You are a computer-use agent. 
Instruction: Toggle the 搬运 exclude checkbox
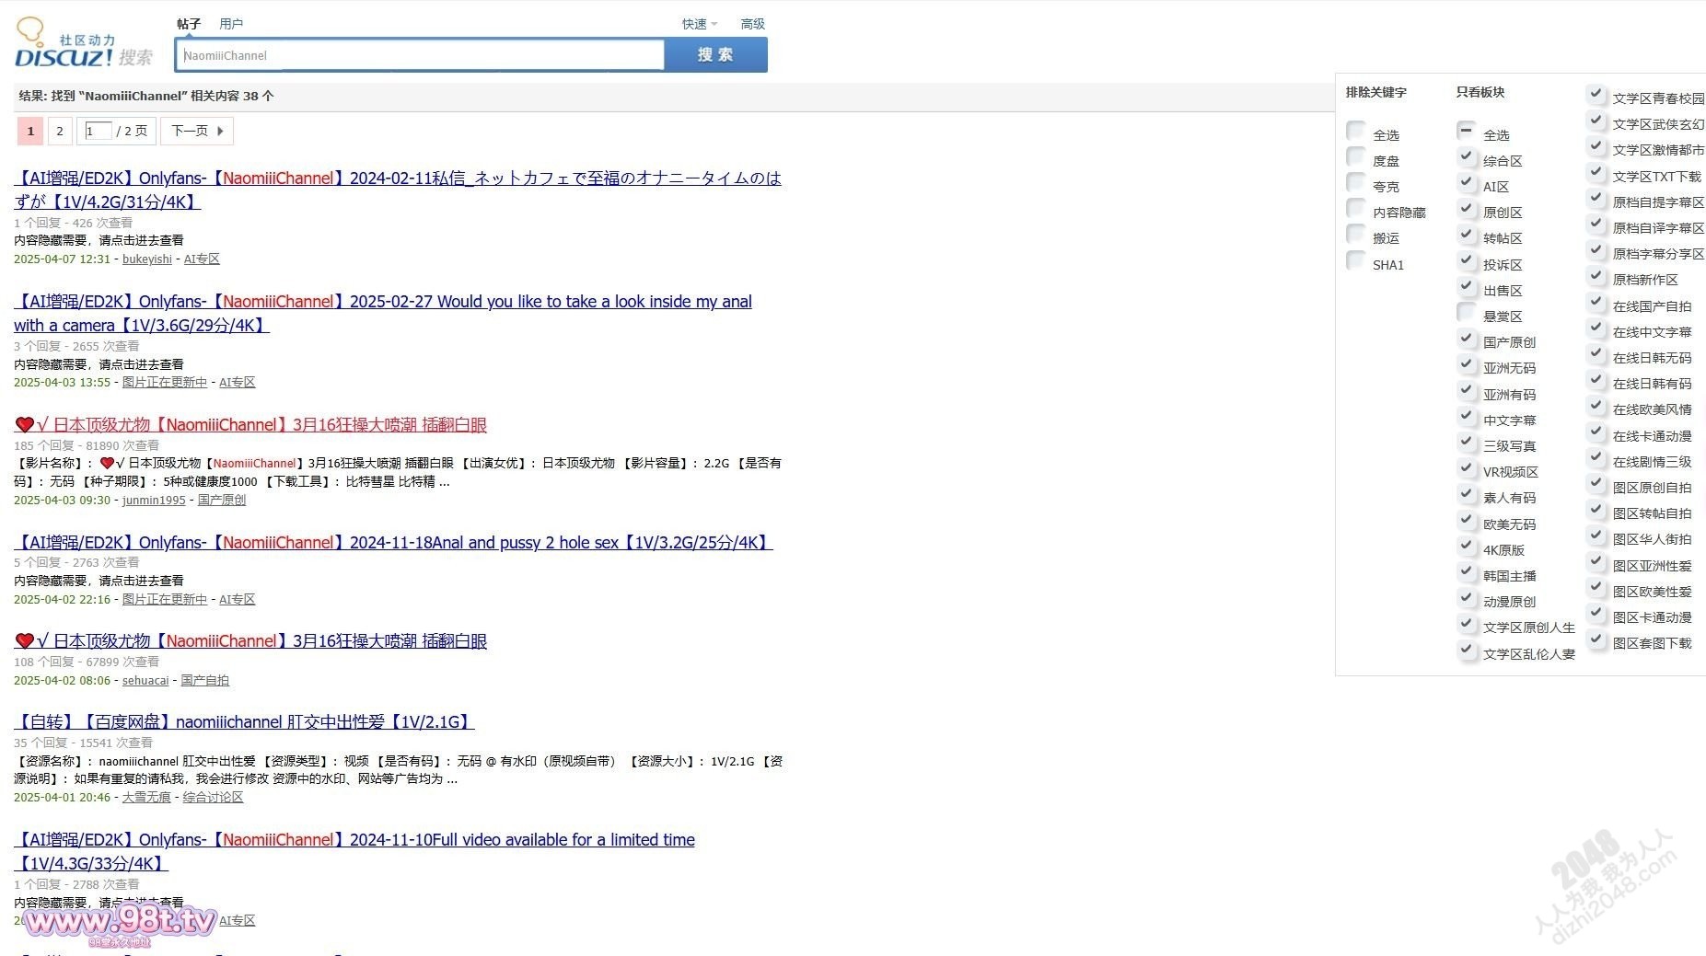1355,234
